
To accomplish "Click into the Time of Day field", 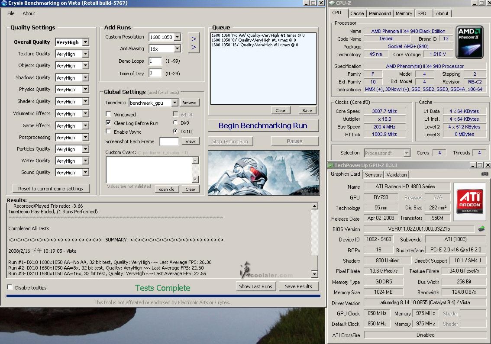I will (155, 73).
